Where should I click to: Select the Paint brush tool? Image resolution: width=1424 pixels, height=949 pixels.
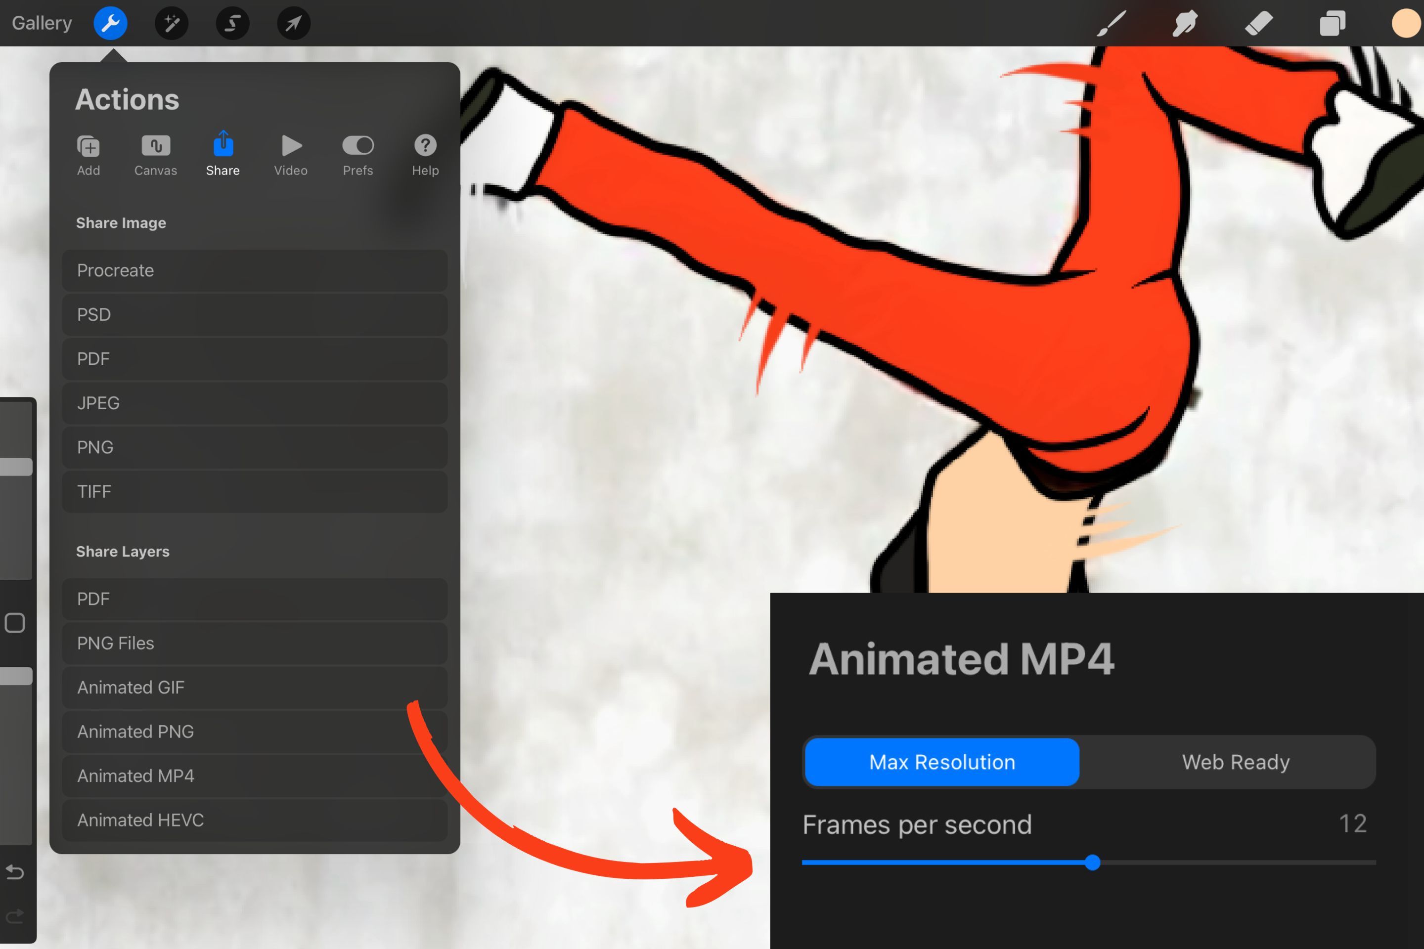[x=1110, y=23]
